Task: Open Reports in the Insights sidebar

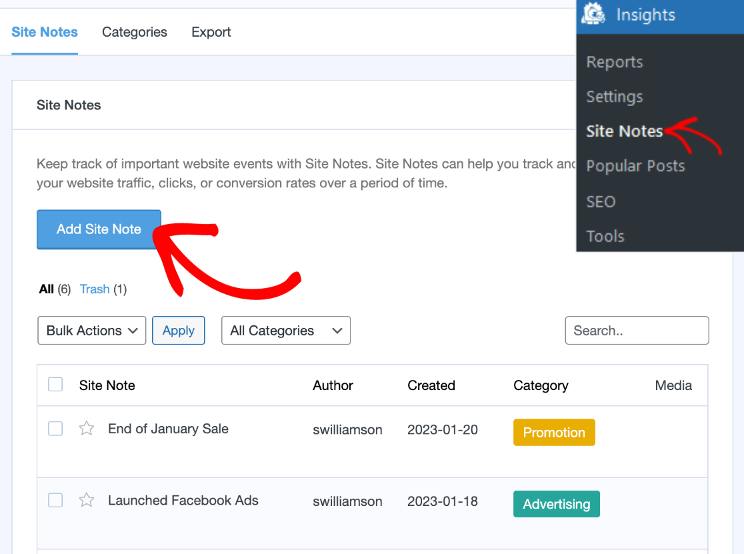Action: 614,61
